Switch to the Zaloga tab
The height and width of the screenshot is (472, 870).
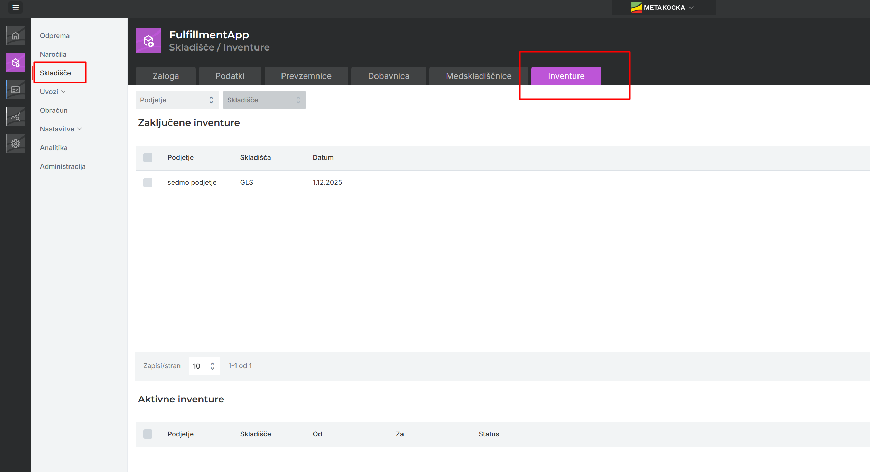pos(166,76)
